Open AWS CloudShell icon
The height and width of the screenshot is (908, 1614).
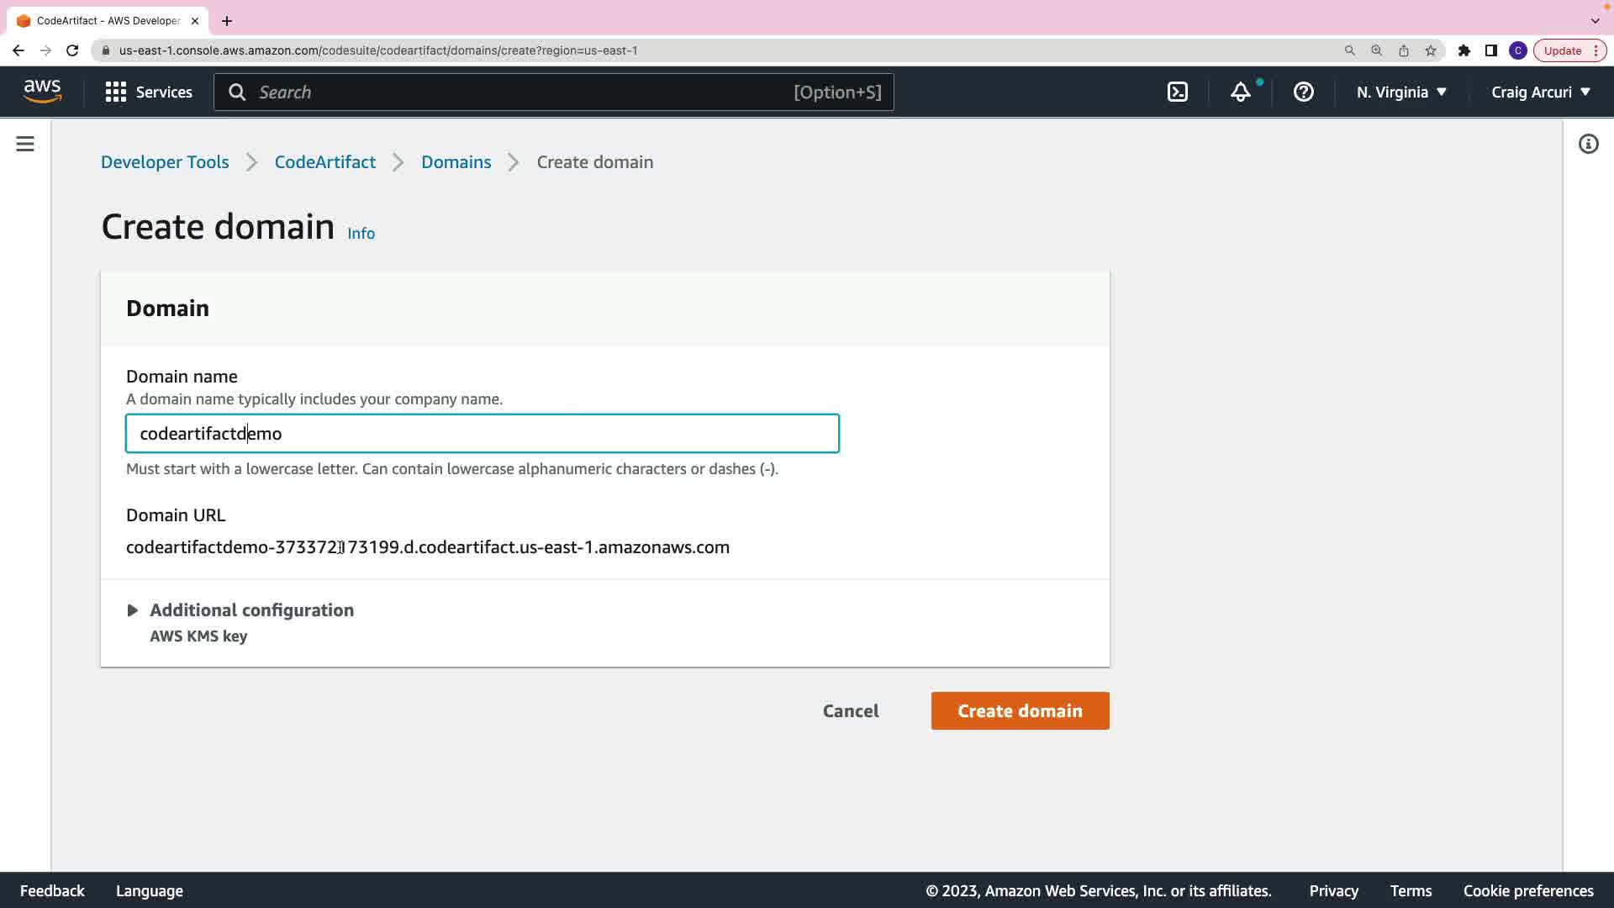(1178, 92)
